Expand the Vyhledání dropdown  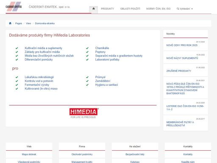[185, 9]
